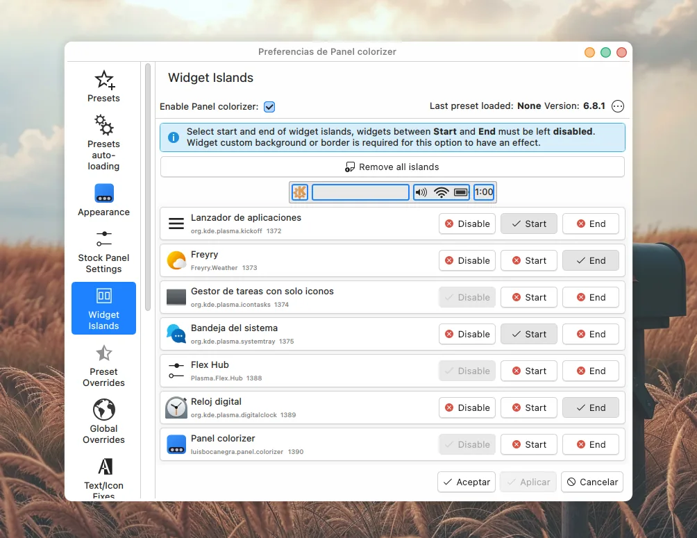Select Preset Overrides star icon
The image size is (697, 538).
(x=103, y=353)
